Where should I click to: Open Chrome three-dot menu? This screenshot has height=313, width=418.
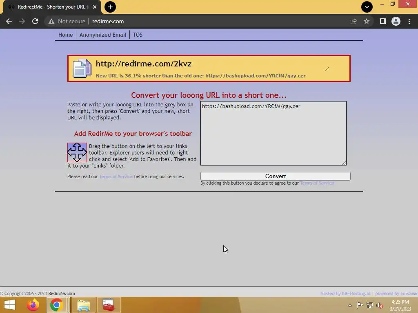(409, 21)
